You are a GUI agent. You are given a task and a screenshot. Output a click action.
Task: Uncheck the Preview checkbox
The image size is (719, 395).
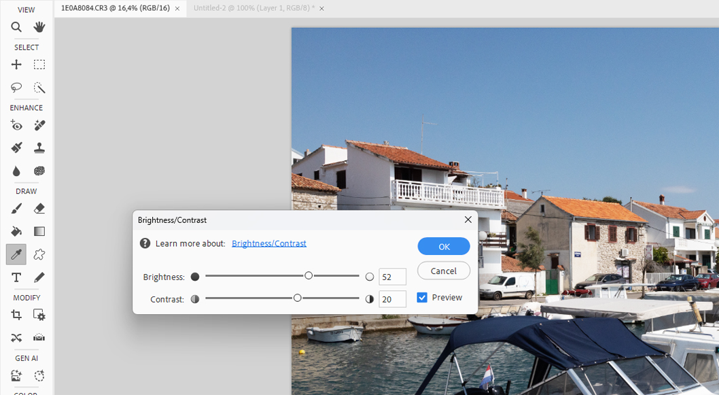[422, 298]
